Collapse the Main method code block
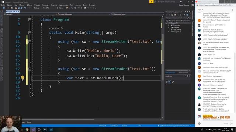Screen dimensions: 236x132 click(x=30, y=33)
